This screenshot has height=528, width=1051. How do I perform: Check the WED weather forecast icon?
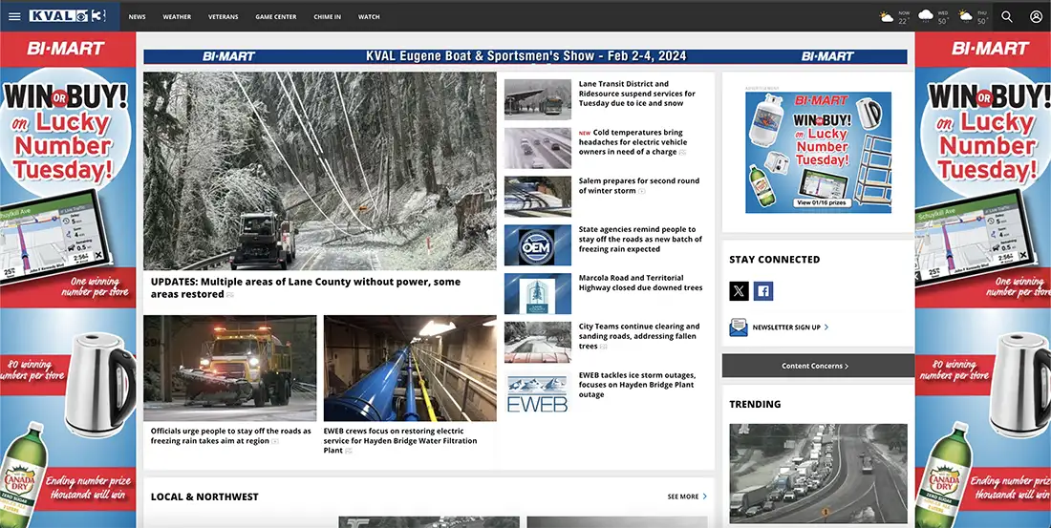click(x=926, y=15)
